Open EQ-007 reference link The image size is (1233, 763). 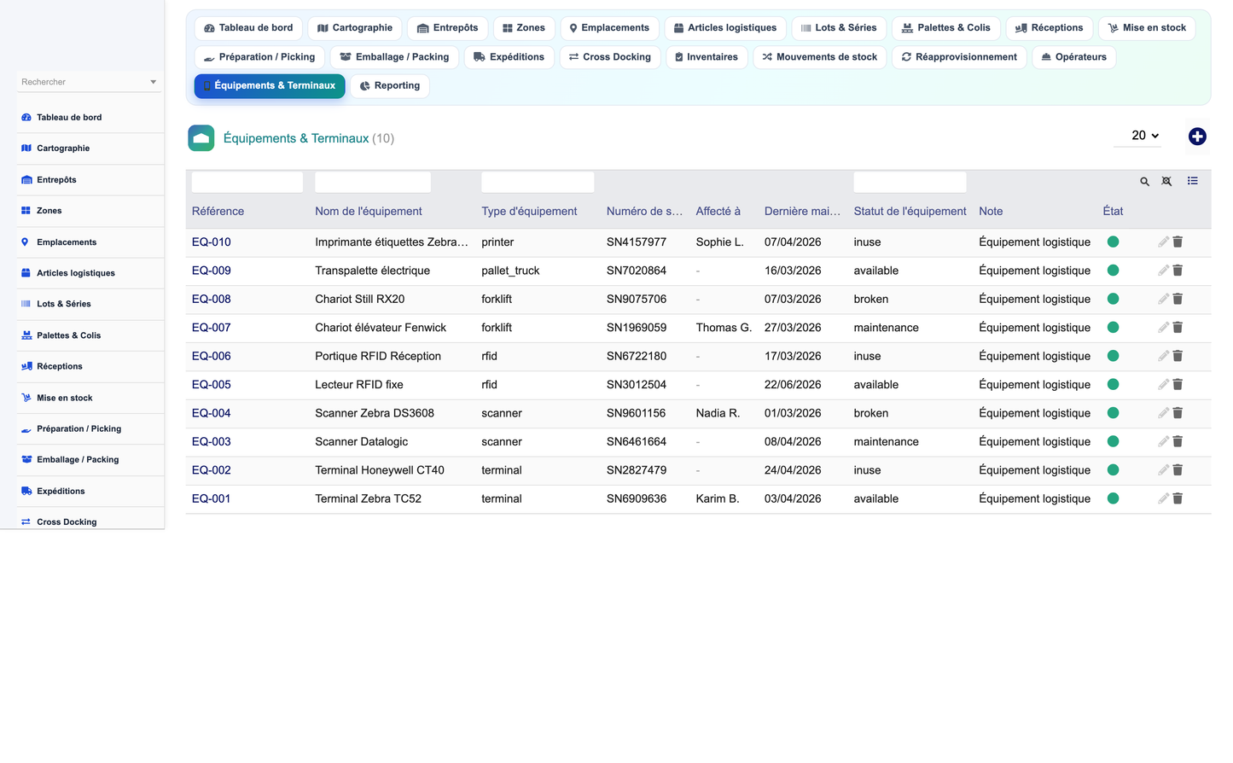pyautogui.click(x=212, y=328)
